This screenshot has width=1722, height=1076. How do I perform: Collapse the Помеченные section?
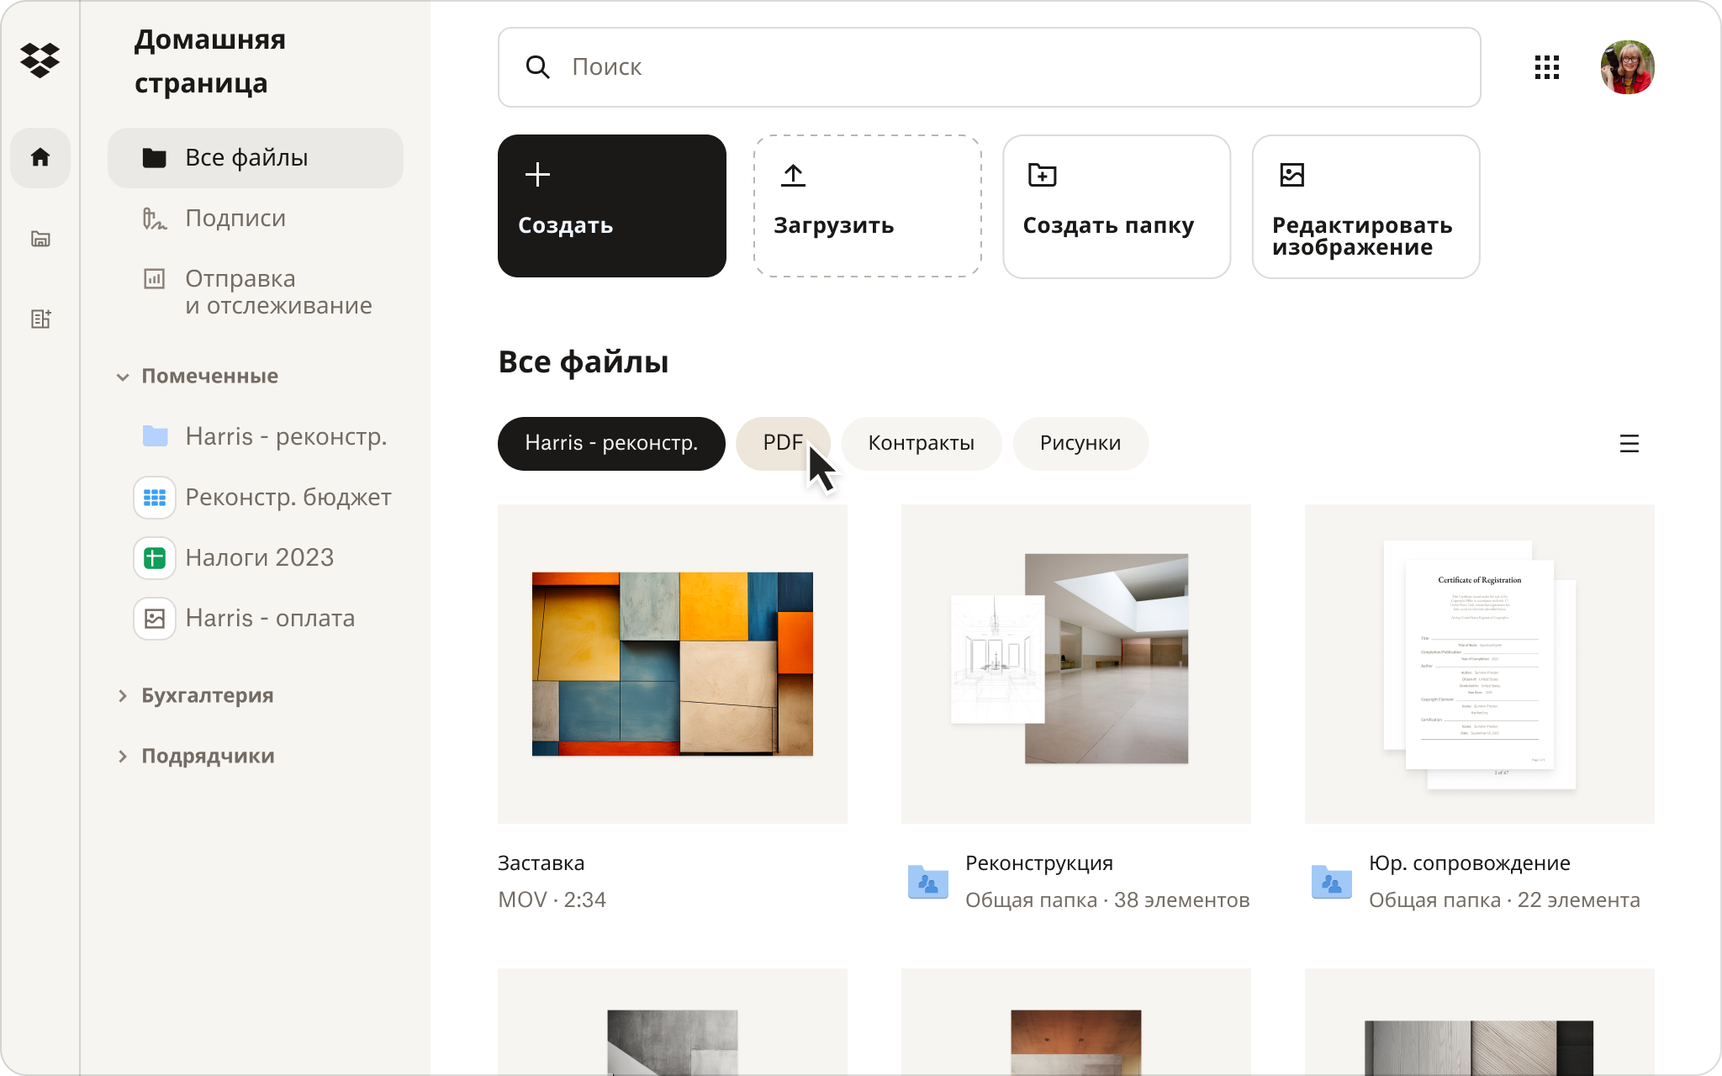(123, 377)
